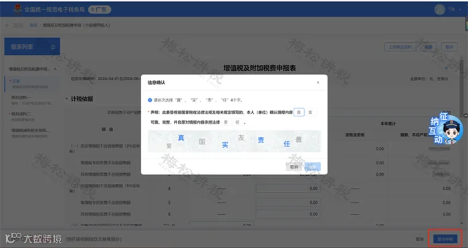Click the 暂存 button at top right
Image resolution: width=468 pixels, height=248 pixels.
click(449, 47)
